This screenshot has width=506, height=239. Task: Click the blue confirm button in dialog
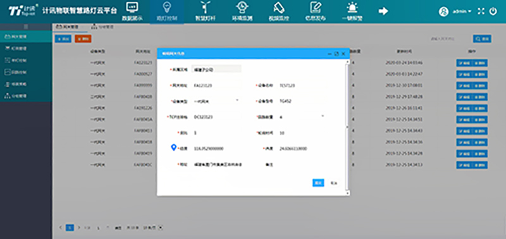[318, 183]
